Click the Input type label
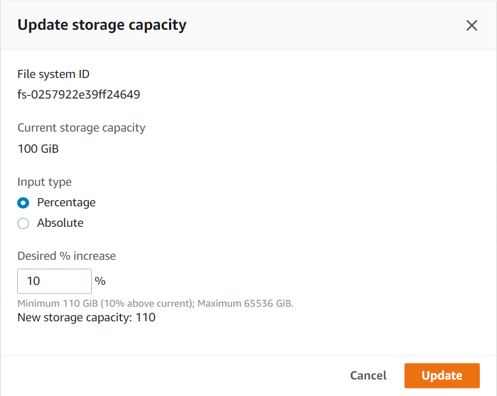Viewport: 497px width, 396px height. coord(44,182)
